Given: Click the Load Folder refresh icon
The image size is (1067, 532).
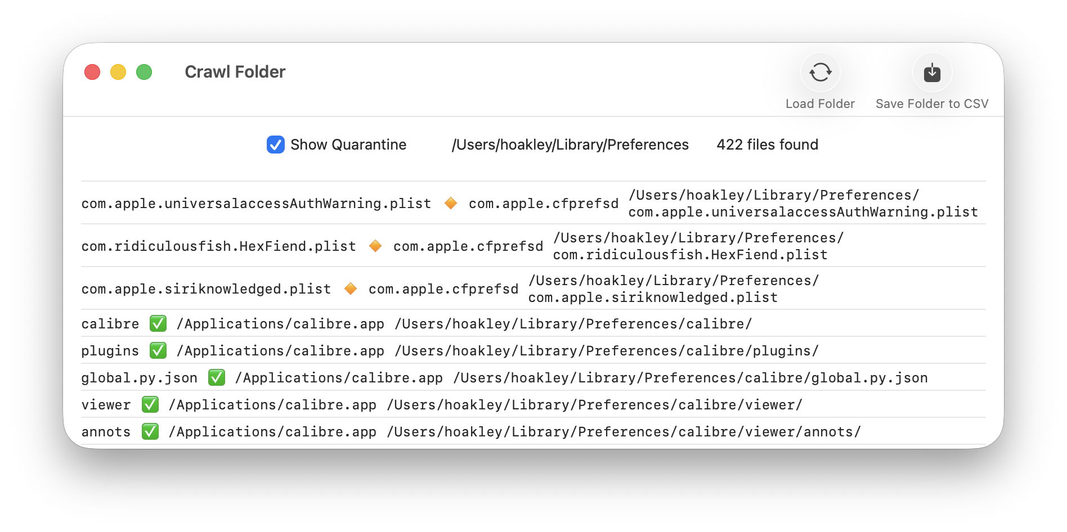Looking at the screenshot, I should 820,73.
